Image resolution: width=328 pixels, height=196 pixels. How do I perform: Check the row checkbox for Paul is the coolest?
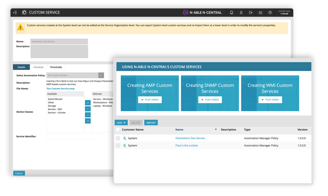click(118, 145)
